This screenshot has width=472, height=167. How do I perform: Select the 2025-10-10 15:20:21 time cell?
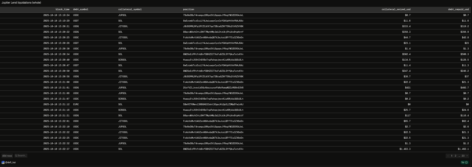(x=56, y=26)
